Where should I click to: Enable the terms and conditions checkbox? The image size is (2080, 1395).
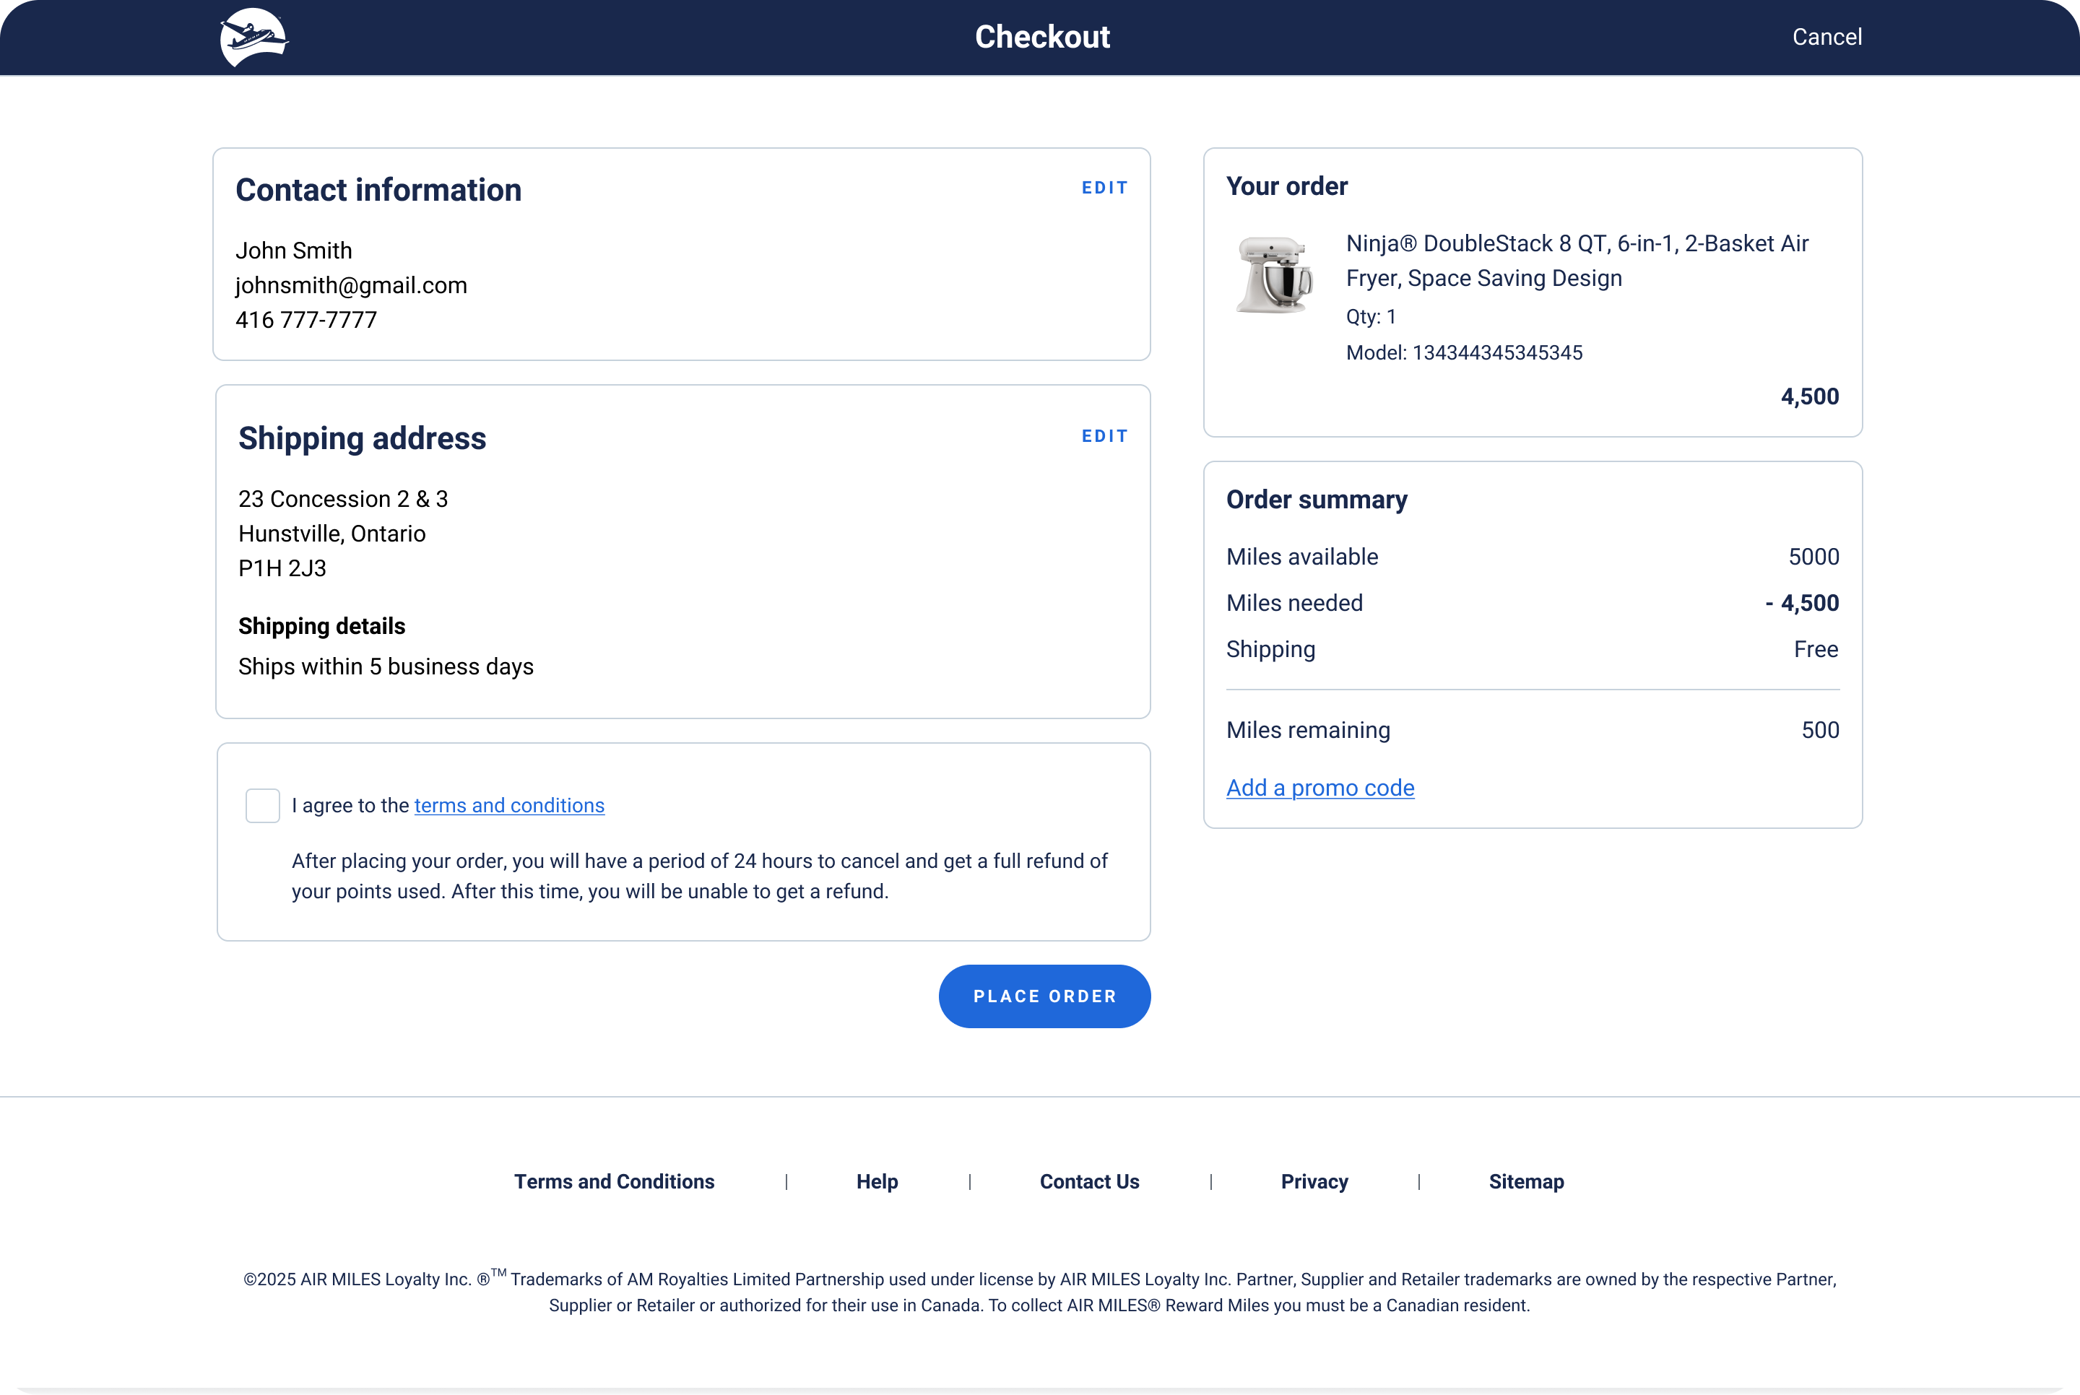pyautogui.click(x=262, y=805)
